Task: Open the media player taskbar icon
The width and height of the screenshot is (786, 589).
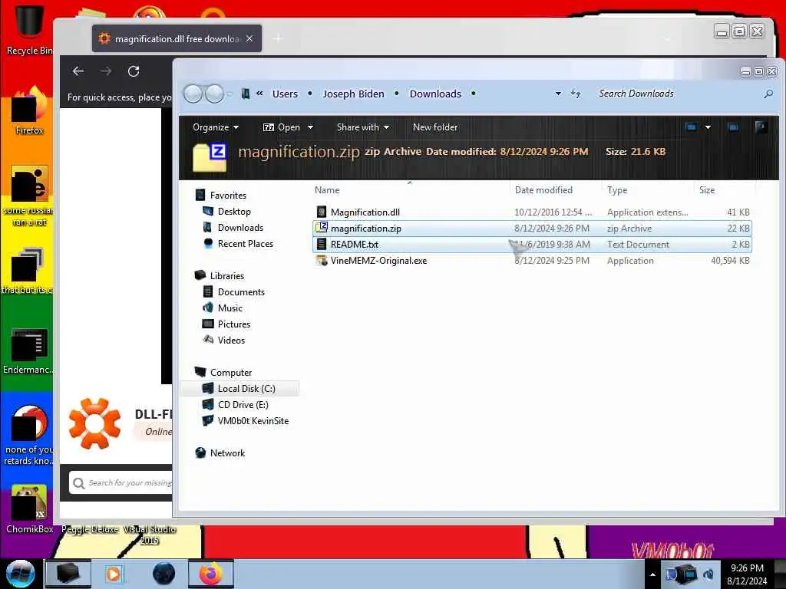Action: coord(114,574)
